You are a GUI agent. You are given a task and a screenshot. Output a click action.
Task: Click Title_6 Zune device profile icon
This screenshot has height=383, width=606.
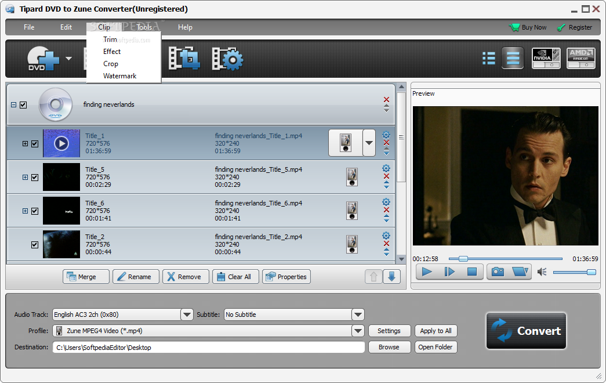pos(352,211)
